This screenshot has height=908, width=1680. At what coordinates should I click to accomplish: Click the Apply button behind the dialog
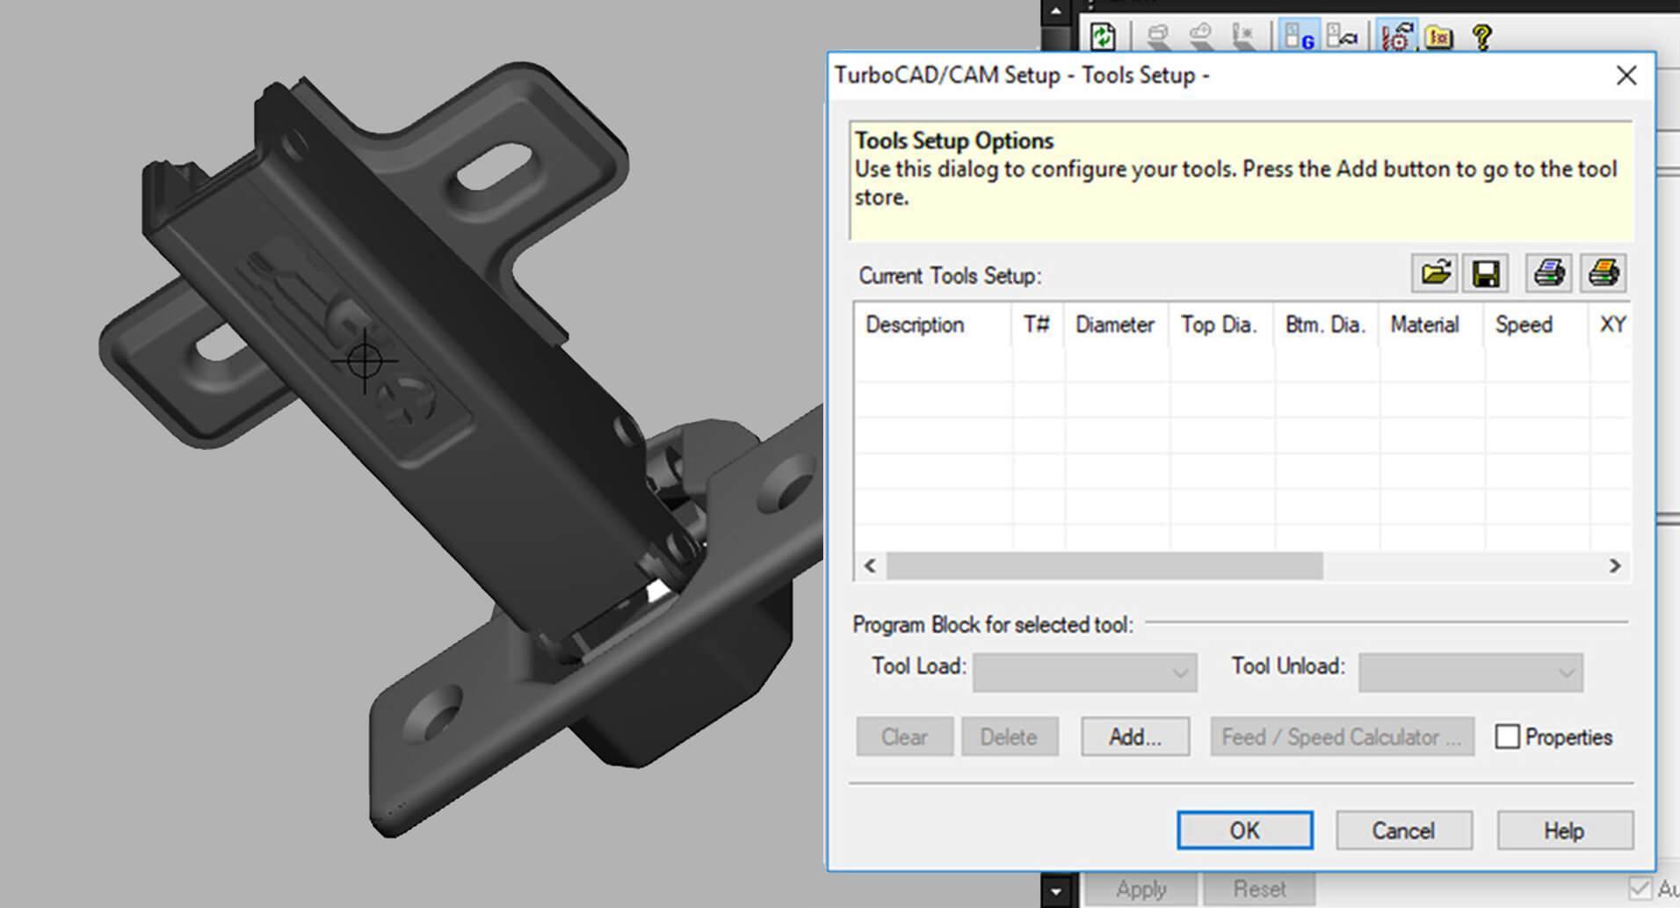coord(1141,889)
